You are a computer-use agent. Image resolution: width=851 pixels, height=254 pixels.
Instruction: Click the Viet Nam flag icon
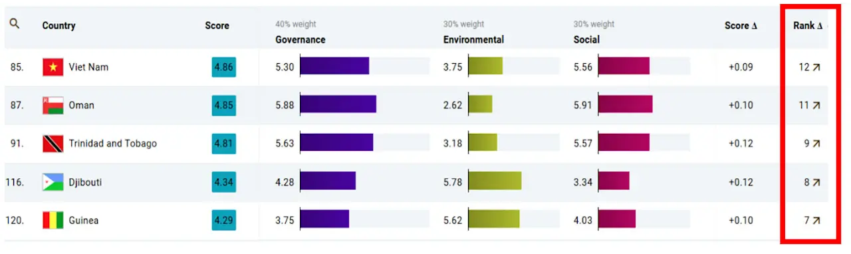[x=53, y=67]
